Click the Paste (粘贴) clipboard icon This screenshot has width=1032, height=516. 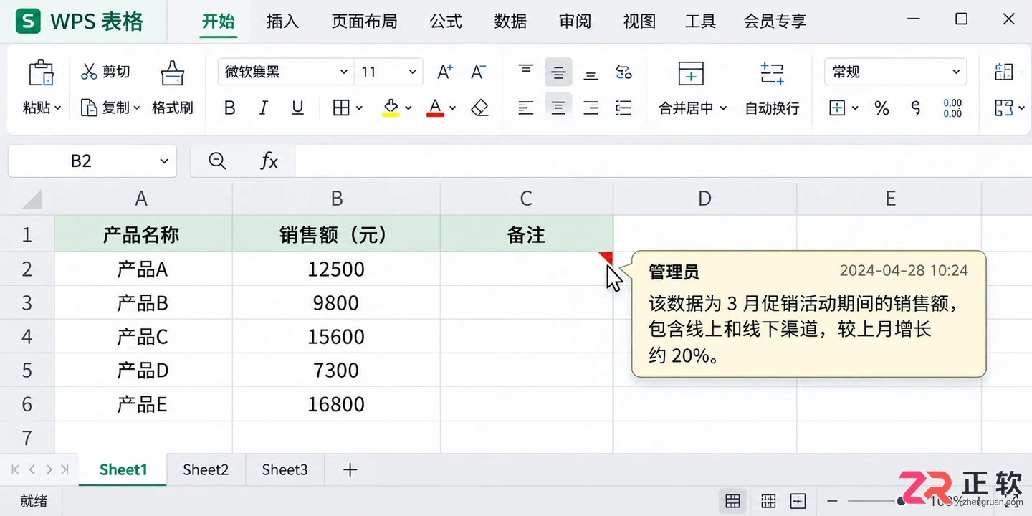click(42, 73)
